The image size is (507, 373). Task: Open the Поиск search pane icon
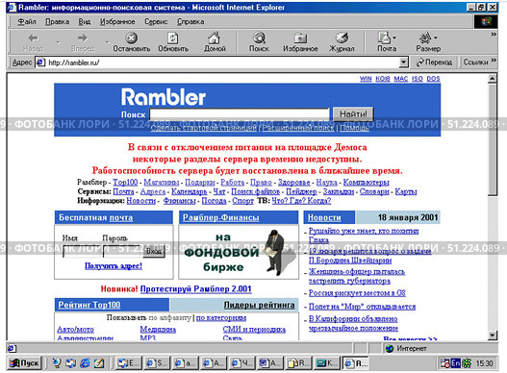(259, 42)
